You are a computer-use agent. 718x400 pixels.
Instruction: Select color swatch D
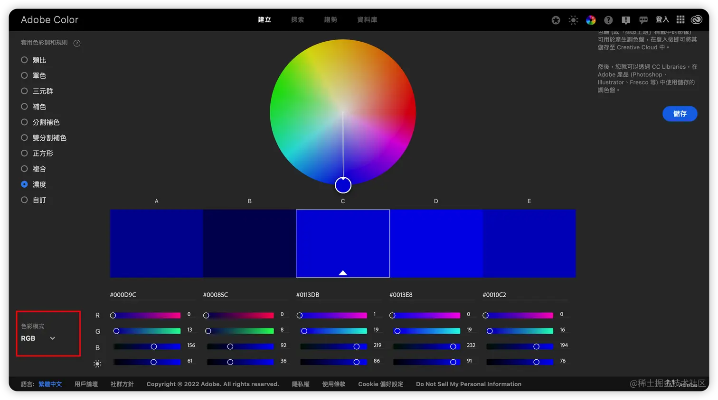[436, 244]
